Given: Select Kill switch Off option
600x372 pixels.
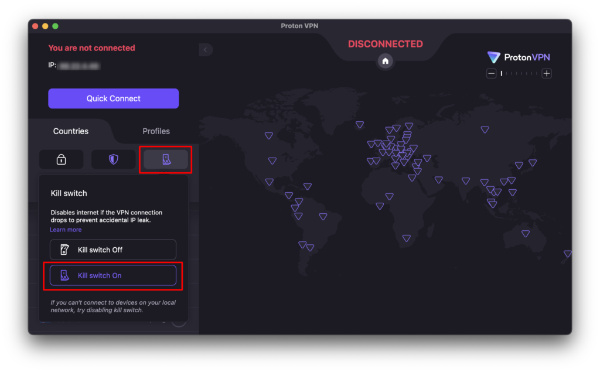Looking at the screenshot, I should click(x=113, y=250).
